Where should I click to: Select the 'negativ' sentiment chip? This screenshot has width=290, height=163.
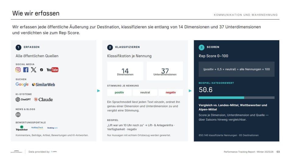(171, 92)
